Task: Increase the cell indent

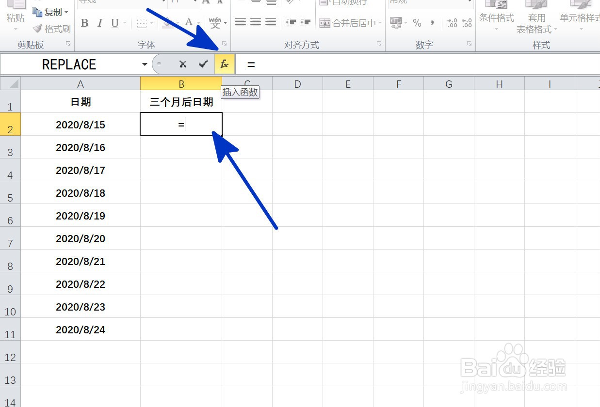Action: [x=306, y=23]
